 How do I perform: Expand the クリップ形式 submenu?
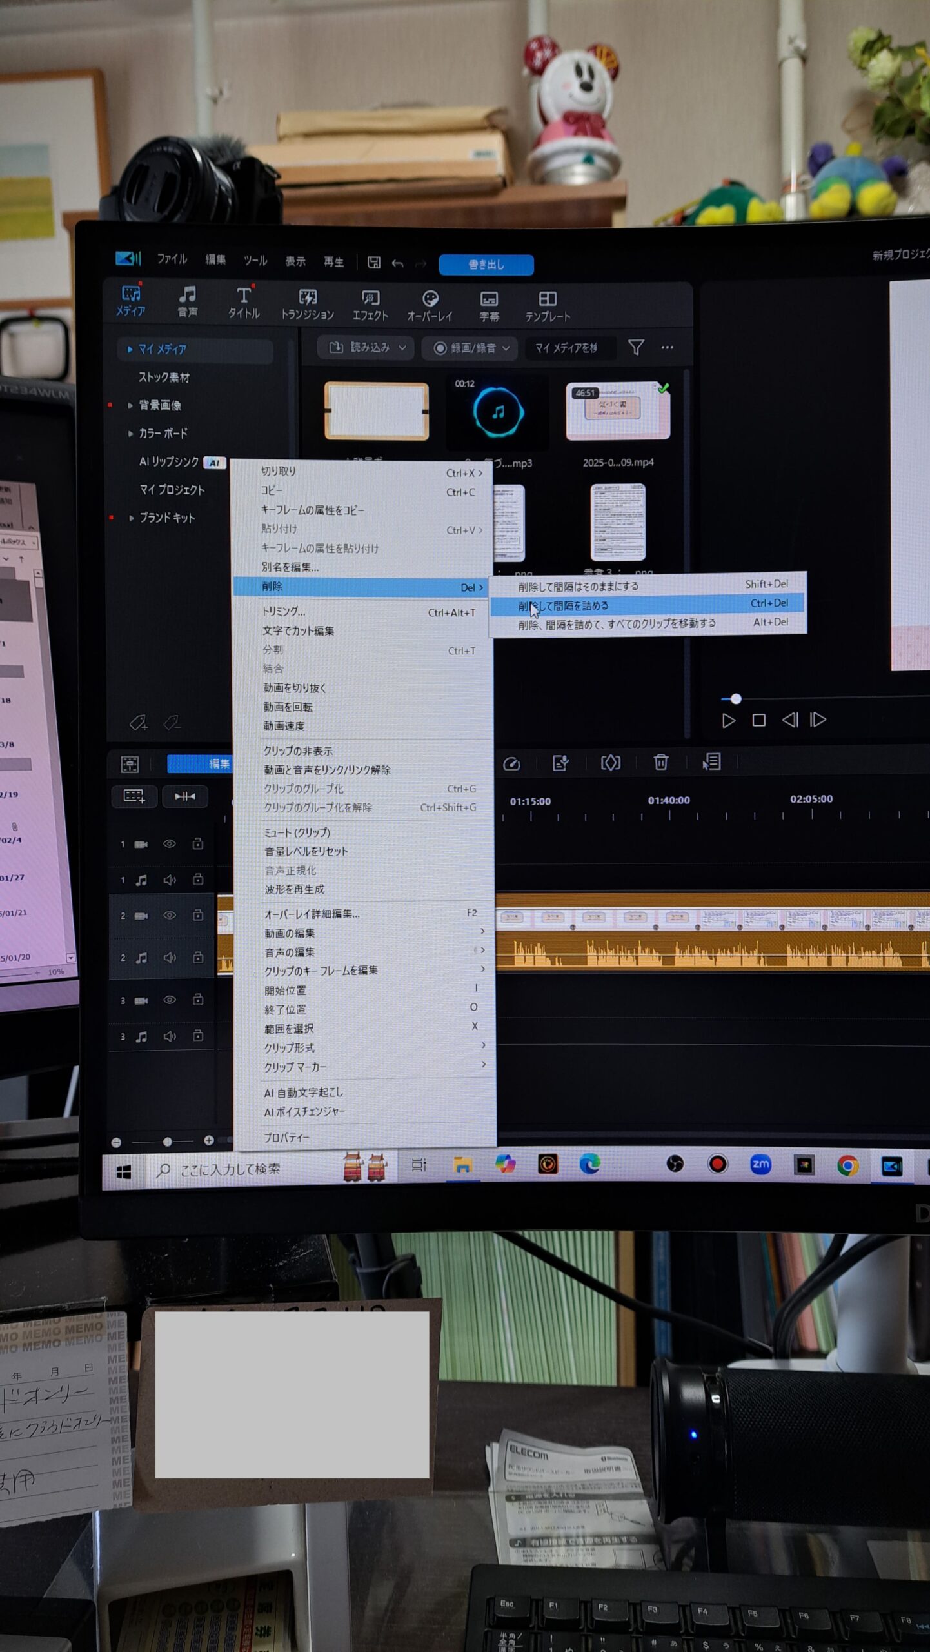[x=365, y=1047]
